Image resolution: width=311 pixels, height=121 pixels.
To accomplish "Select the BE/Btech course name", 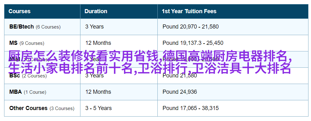I will 21,27.
